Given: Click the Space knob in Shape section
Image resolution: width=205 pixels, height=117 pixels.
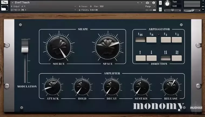Looking at the screenshot, I should tap(108, 47).
